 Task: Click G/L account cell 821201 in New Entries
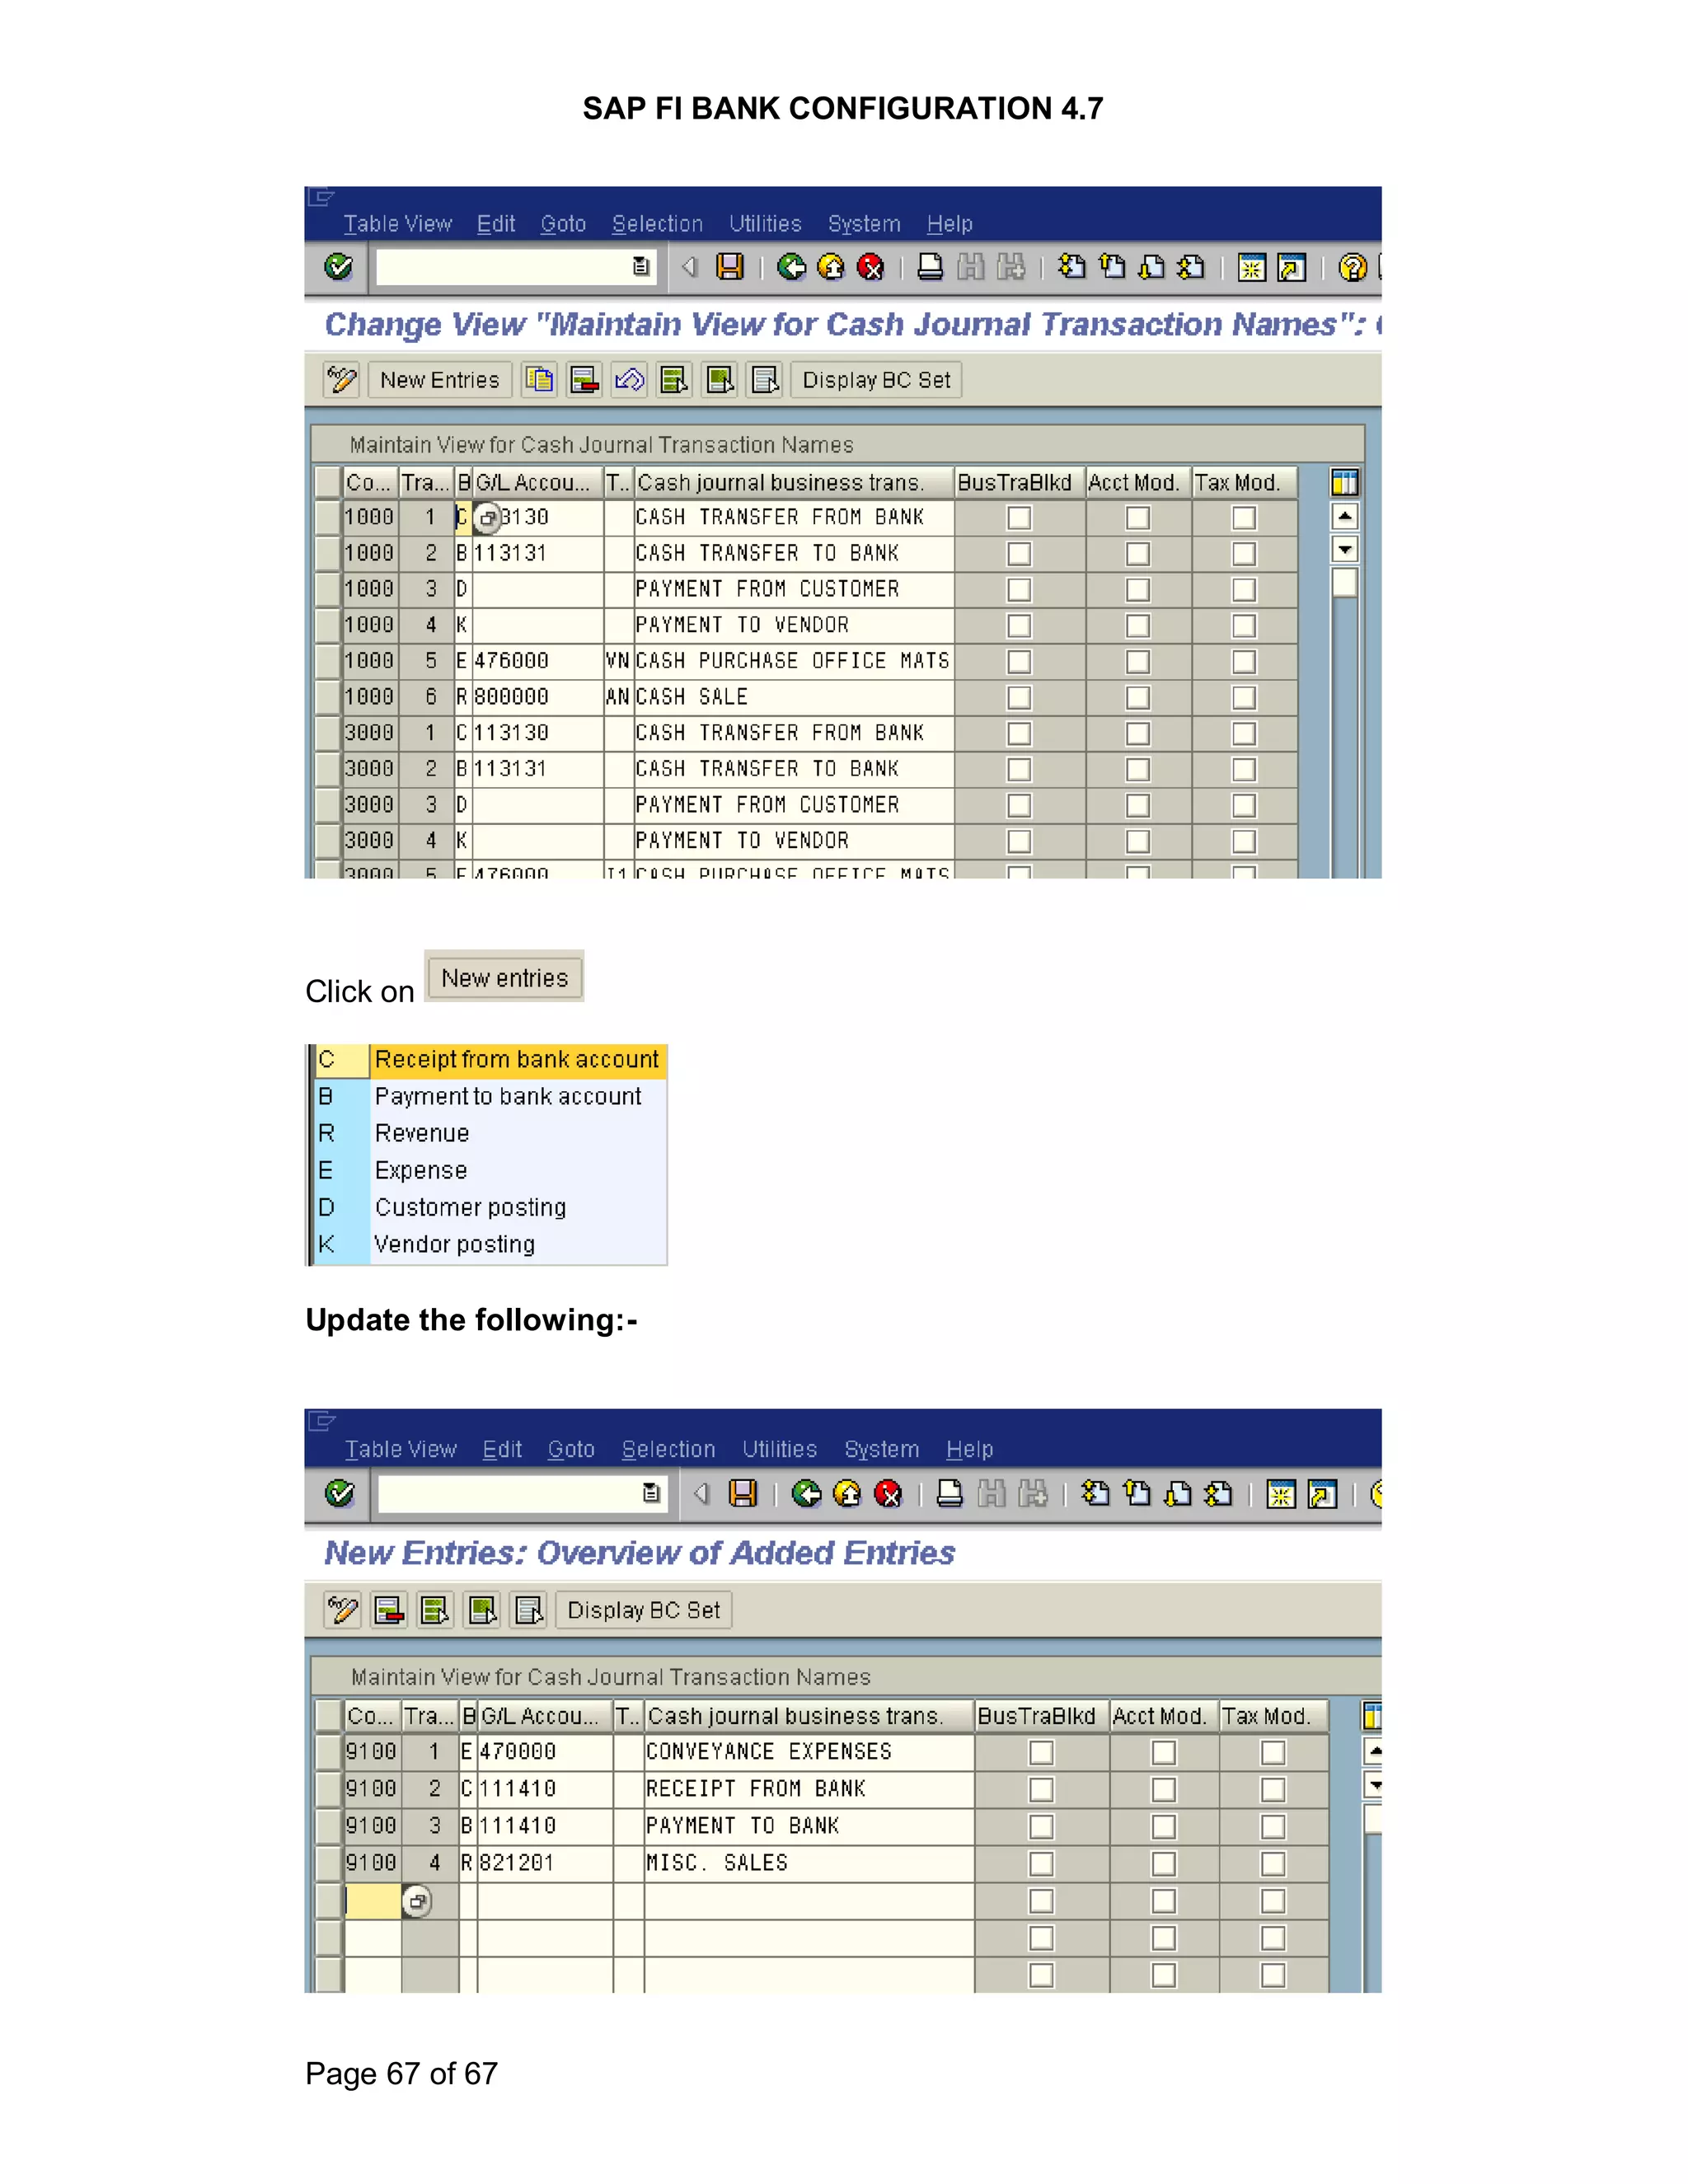point(545,1863)
